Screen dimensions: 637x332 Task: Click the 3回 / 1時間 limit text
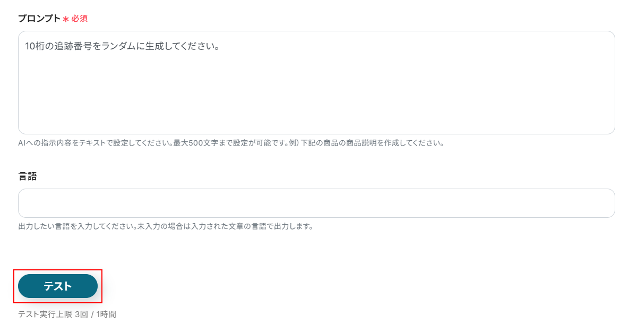tap(96, 314)
